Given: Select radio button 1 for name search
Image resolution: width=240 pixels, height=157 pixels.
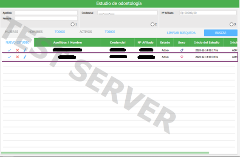Looking at the screenshot, I should [x=73, y=24].
